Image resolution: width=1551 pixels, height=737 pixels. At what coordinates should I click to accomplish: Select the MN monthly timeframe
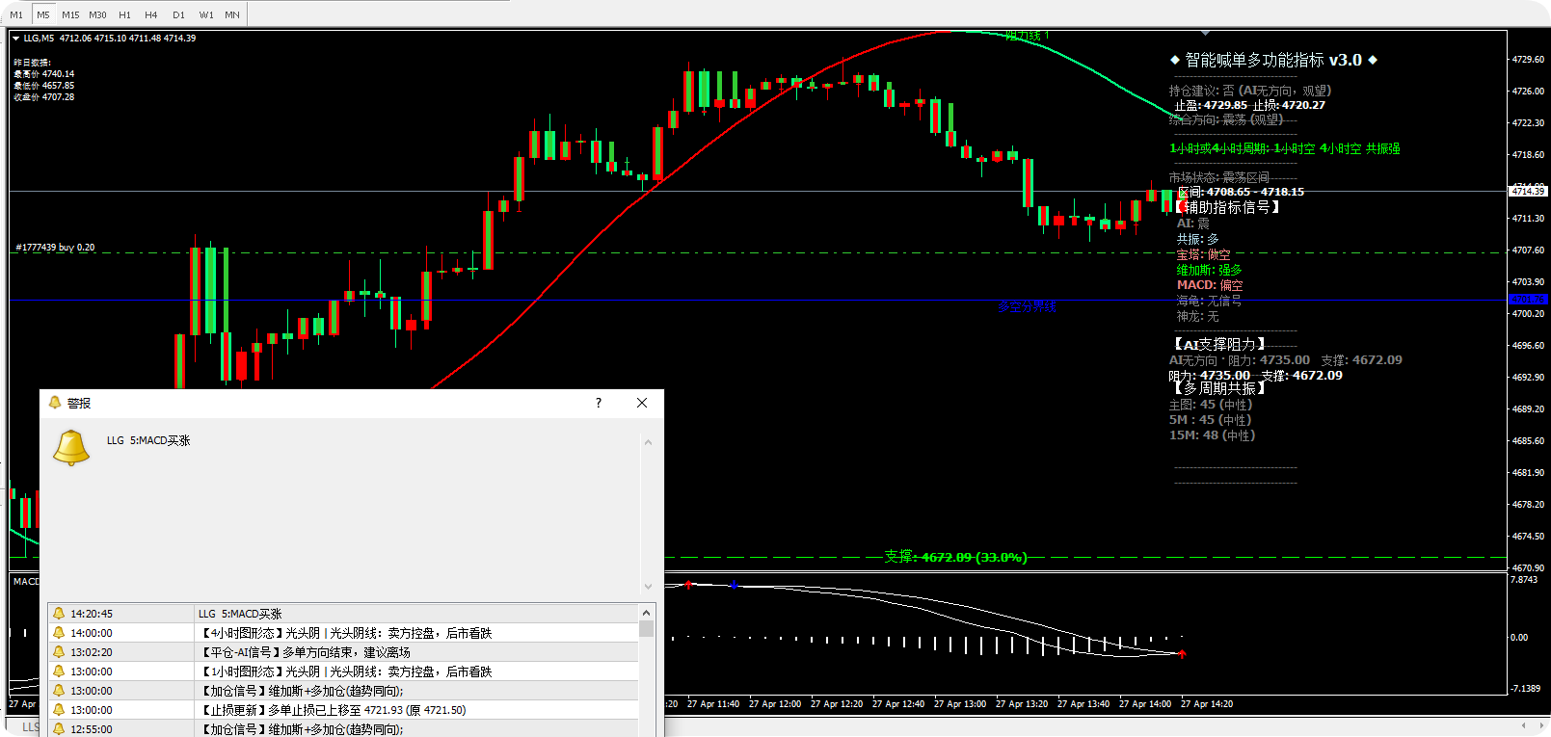(232, 14)
